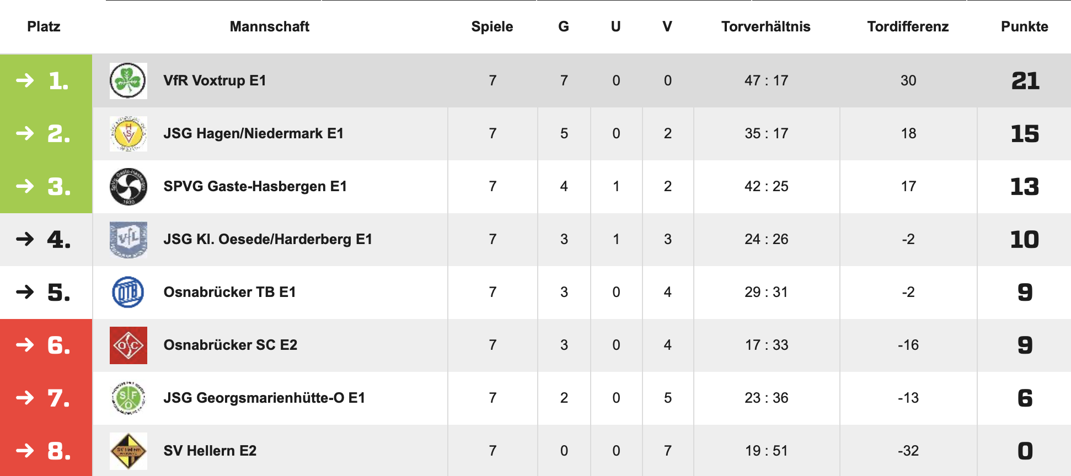Open the SPVG Gaste-Hasbergen E1 team page
The height and width of the screenshot is (476, 1071).
(255, 186)
